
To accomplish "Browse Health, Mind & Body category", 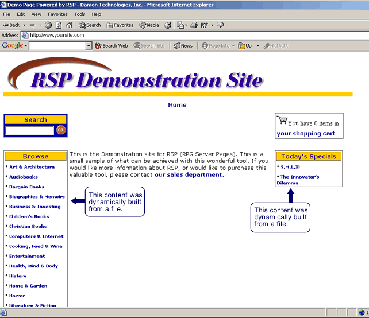I will (x=33, y=266).
